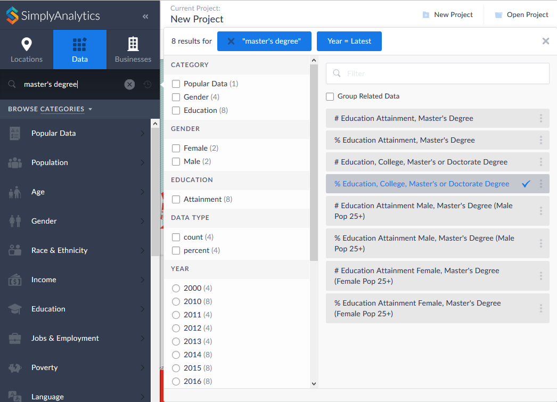Image resolution: width=557 pixels, height=402 pixels.
Task: Check the Gender (4) category checkbox
Action: pos(176,97)
